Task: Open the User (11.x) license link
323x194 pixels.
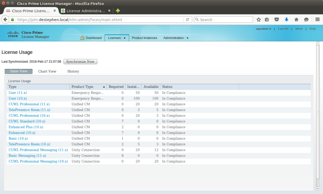Action: pos(18,93)
